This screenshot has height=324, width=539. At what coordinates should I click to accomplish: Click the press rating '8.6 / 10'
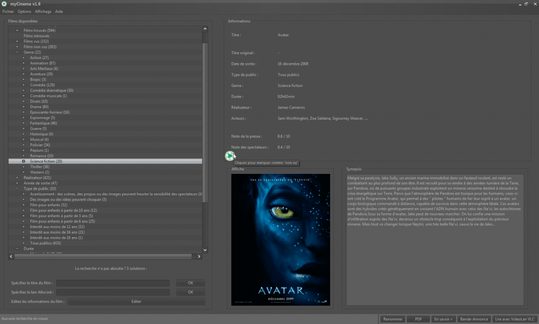(284, 136)
